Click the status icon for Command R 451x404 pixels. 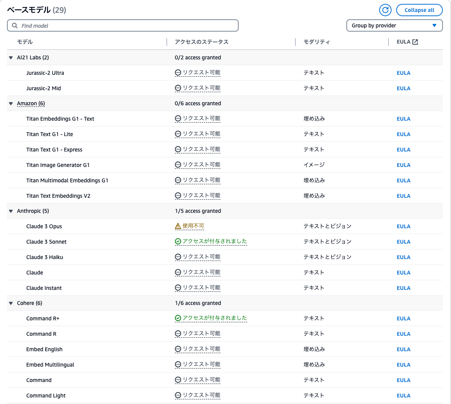[x=178, y=334]
